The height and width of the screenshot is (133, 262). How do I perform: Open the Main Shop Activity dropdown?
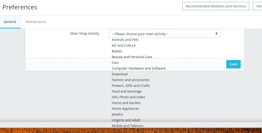pos(165,34)
